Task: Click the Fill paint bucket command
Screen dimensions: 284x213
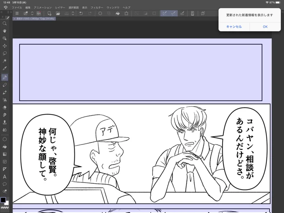Action: coord(118,13)
